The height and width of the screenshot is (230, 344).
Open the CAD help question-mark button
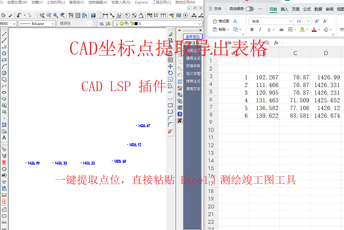pyautogui.click(x=93, y=15)
